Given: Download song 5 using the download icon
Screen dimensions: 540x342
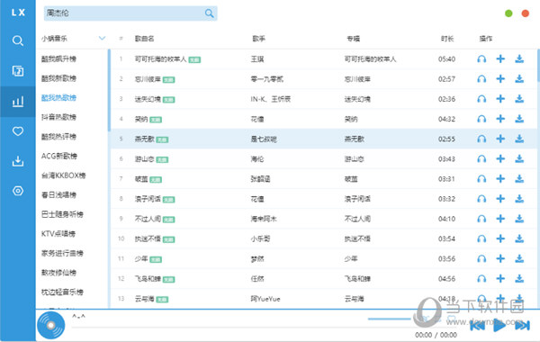Looking at the screenshot, I should (519, 139).
